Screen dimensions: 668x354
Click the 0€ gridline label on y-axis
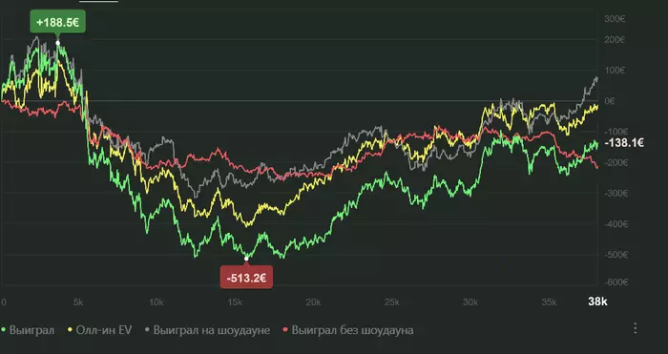click(x=610, y=101)
